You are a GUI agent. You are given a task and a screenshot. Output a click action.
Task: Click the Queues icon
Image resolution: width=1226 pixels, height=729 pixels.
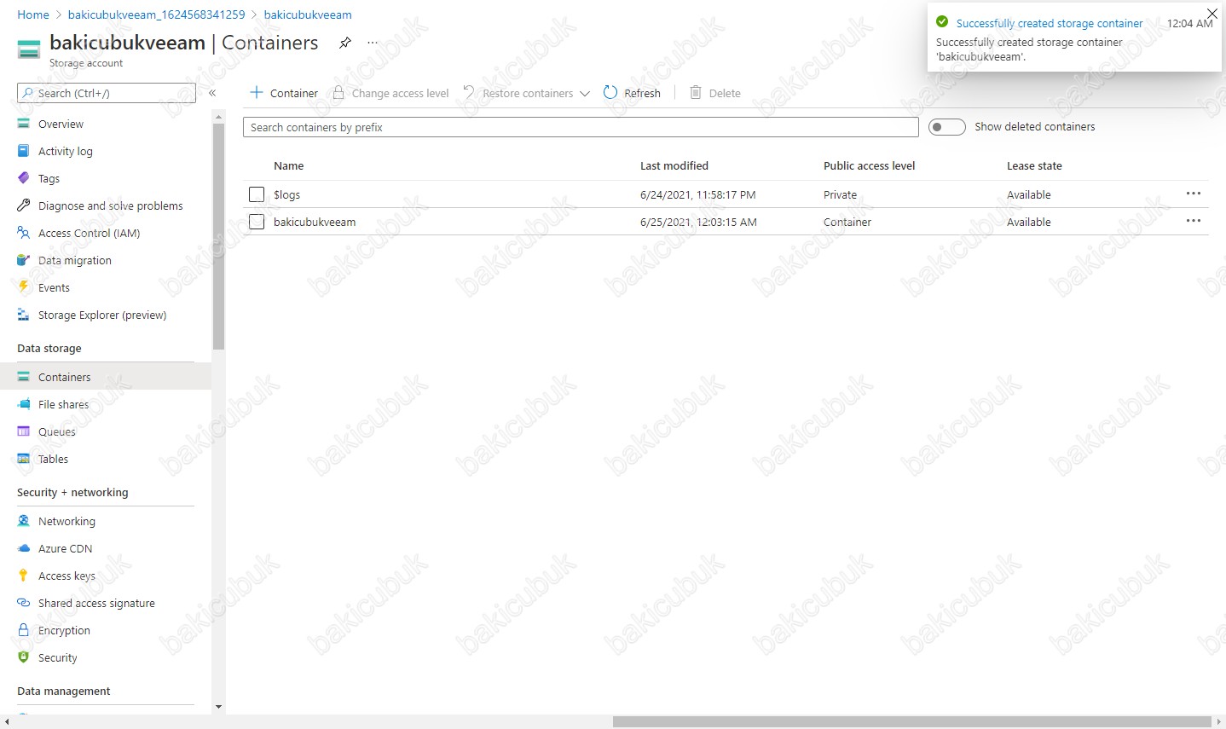pos(24,431)
